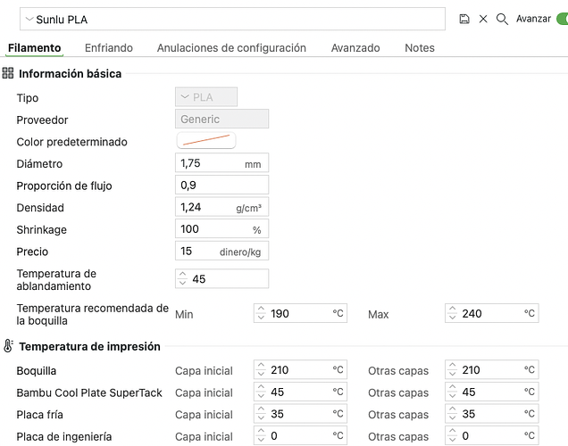Decrease Boquilla Capa inicial temperature
This screenshot has height=446, width=568.
[261, 374]
